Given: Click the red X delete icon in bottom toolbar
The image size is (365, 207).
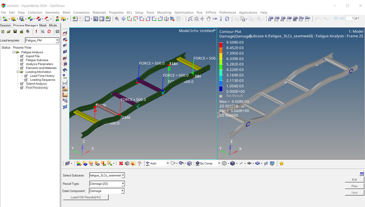Looking at the screenshot, I should [121, 163].
